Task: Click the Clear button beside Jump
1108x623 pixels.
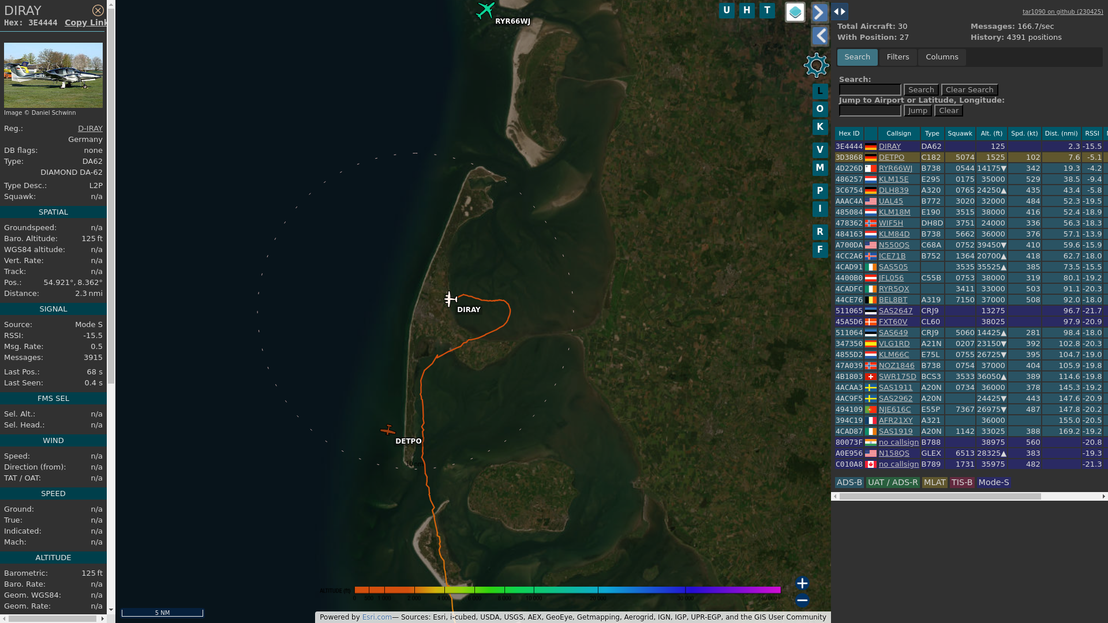Action: point(949,111)
